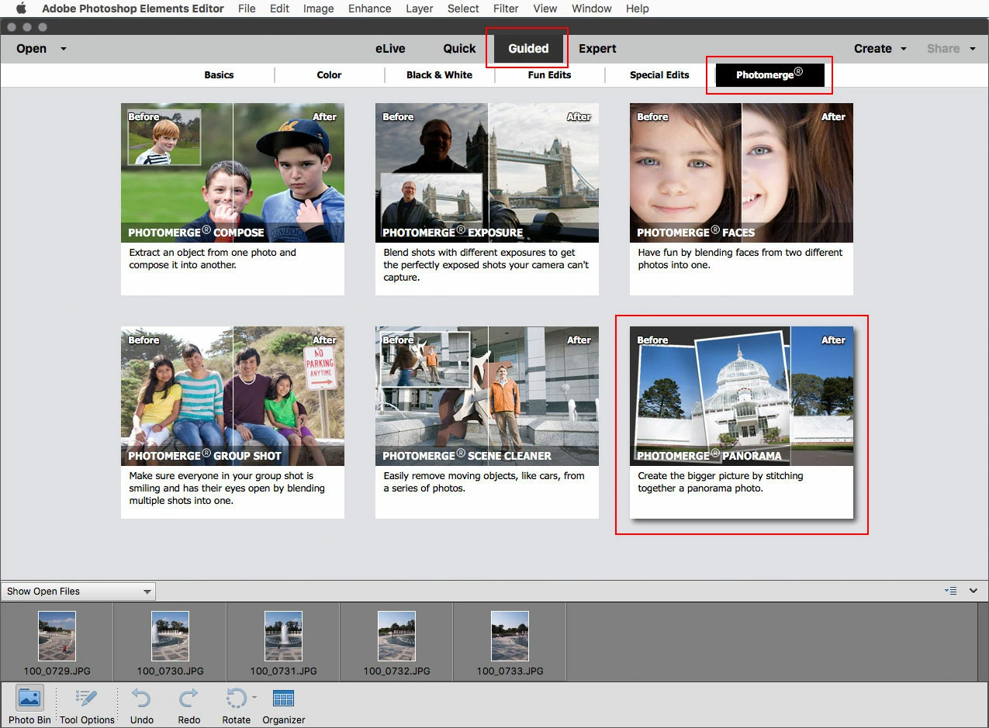989x728 pixels.
Task: Click the 'Extract an object from one photo' description
Action: [x=213, y=259]
